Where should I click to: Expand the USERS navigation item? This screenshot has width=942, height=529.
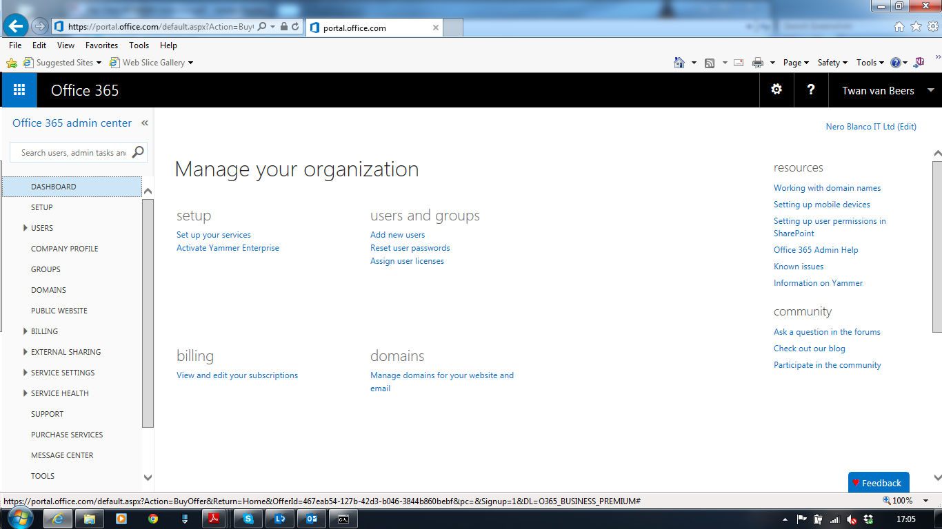coord(26,228)
